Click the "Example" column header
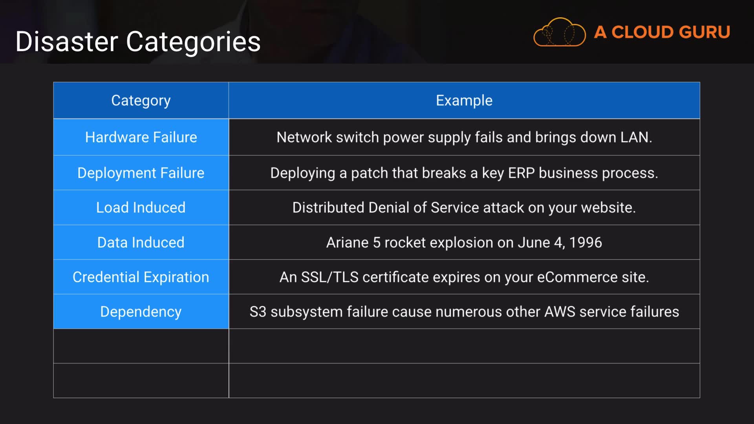The width and height of the screenshot is (754, 424). 464,101
